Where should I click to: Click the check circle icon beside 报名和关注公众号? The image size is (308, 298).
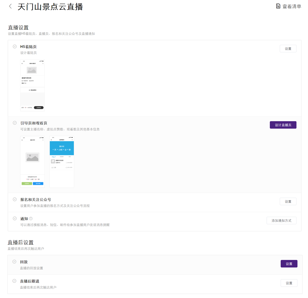(15, 199)
